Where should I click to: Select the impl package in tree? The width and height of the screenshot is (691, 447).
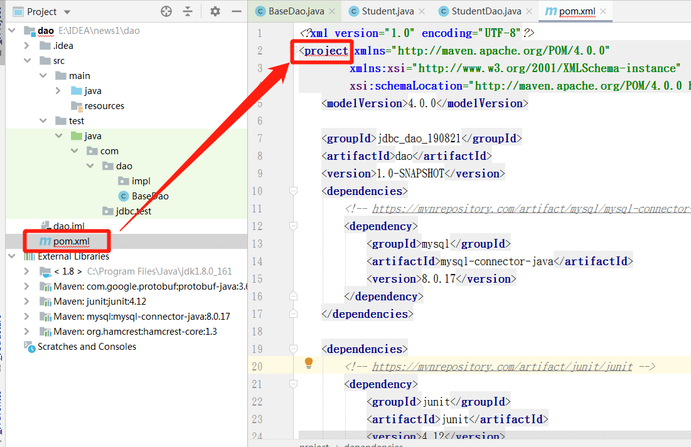tap(141, 181)
